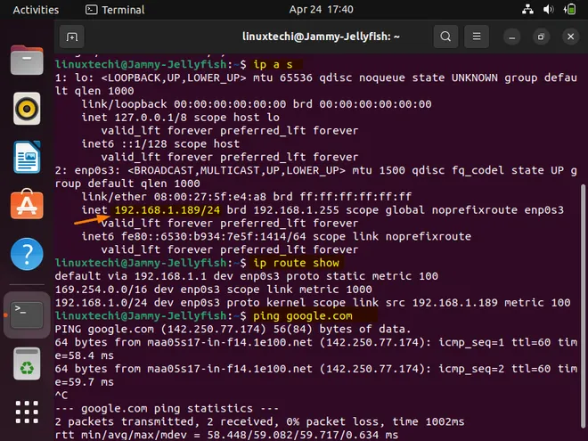Click the volume speaker icon
Viewport: 588px width, 441px height.
[547, 10]
